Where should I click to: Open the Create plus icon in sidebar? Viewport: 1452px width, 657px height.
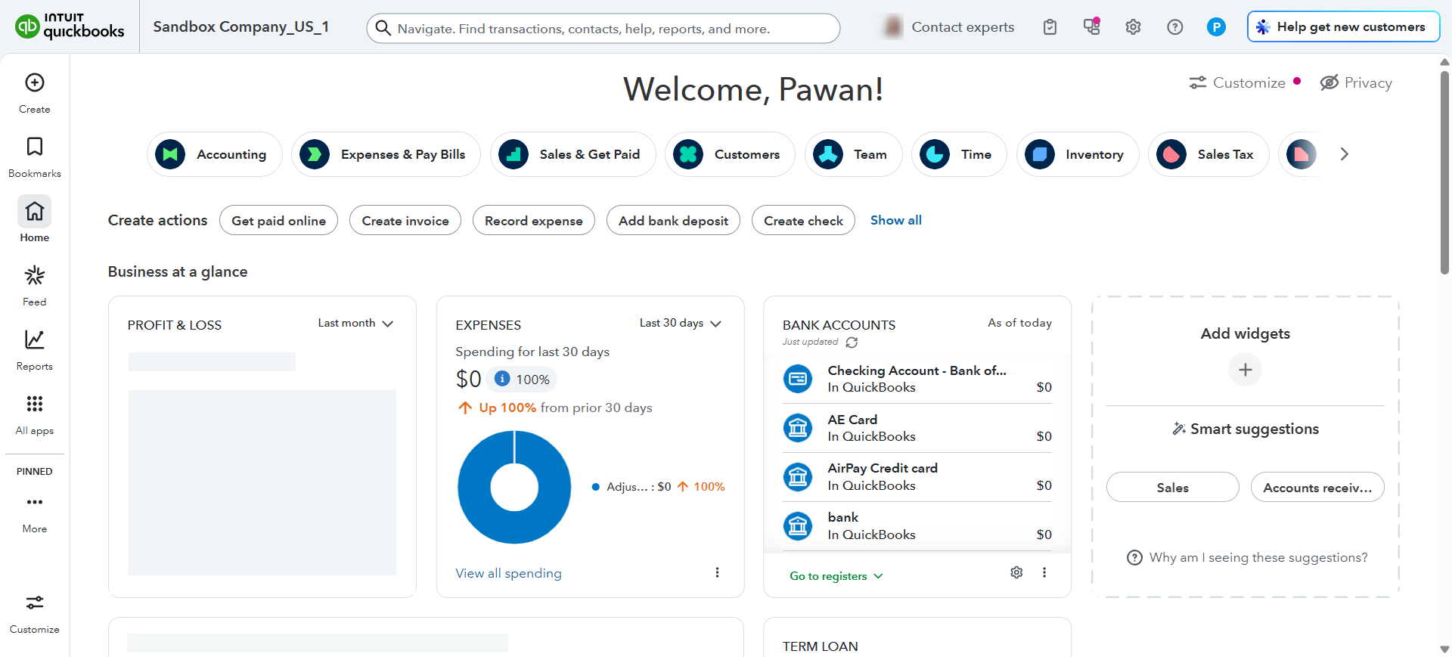coord(35,82)
